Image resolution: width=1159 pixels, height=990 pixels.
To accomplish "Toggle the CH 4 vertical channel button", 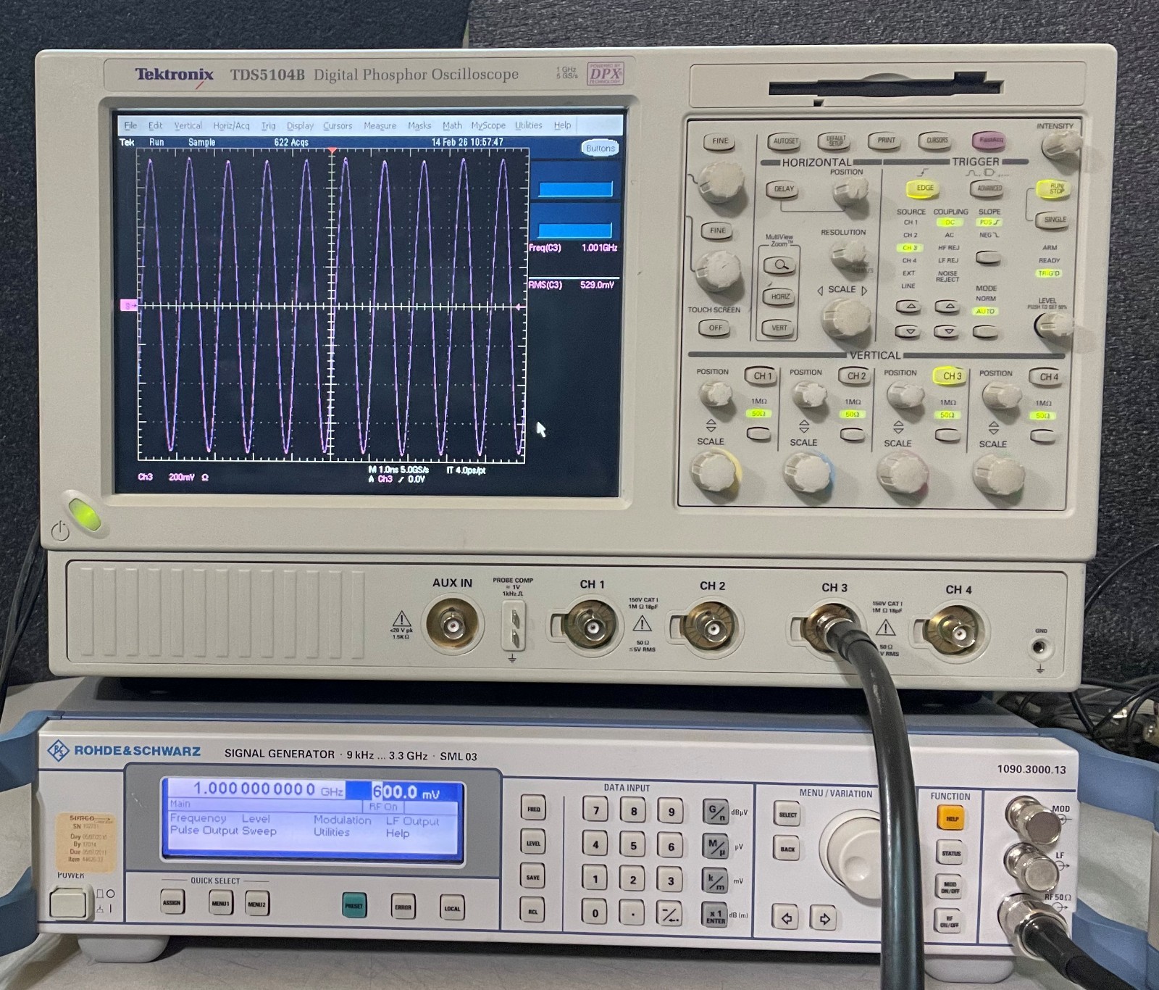I will (1047, 377).
